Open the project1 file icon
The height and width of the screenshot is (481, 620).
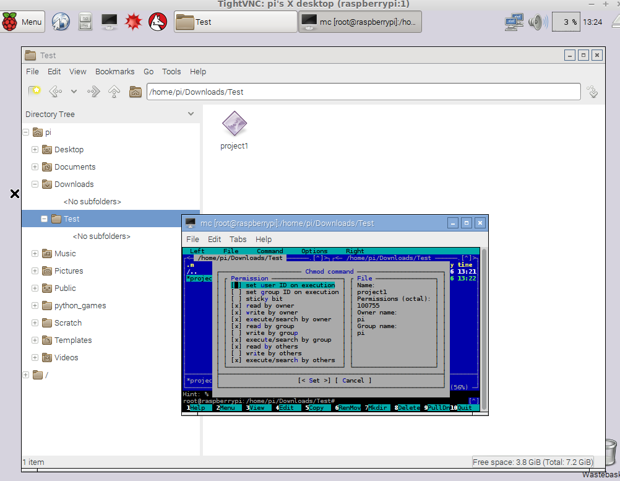tap(235, 124)
